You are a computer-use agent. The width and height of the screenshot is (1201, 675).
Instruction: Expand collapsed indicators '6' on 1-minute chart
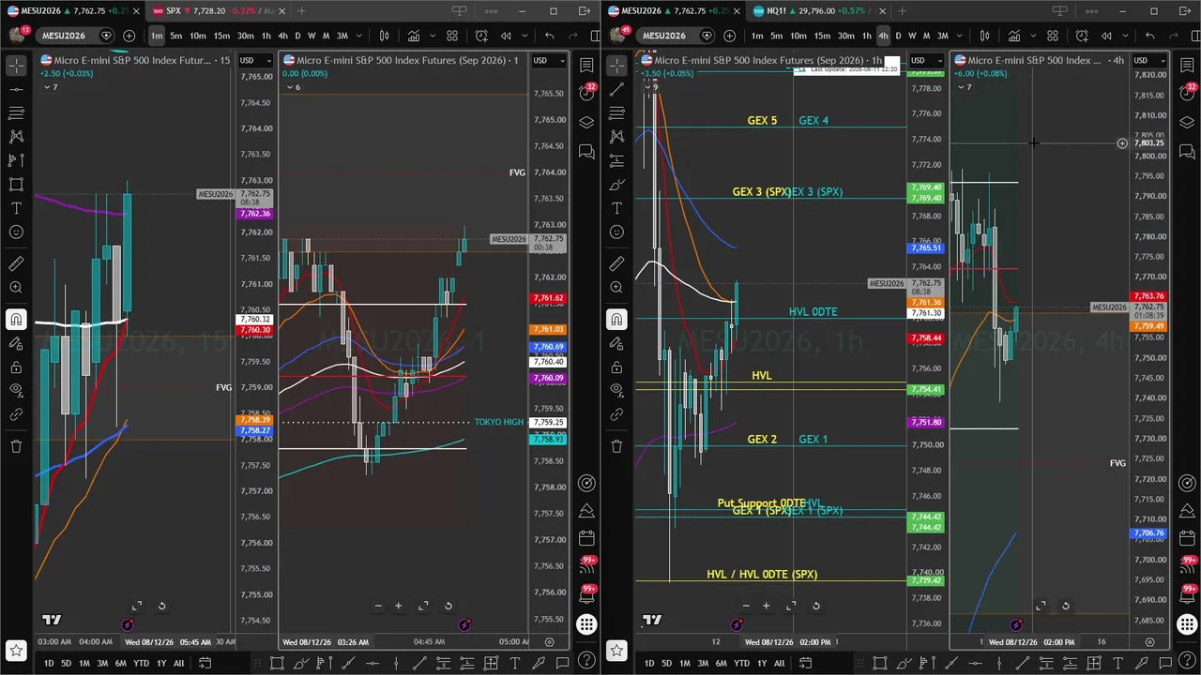[293, 87]
